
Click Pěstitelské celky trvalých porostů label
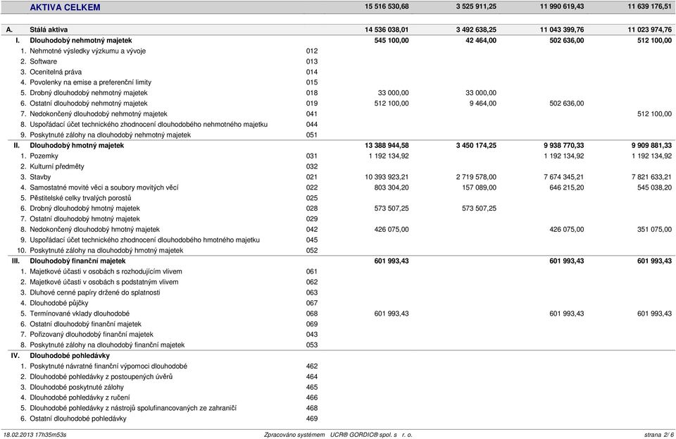80,198
